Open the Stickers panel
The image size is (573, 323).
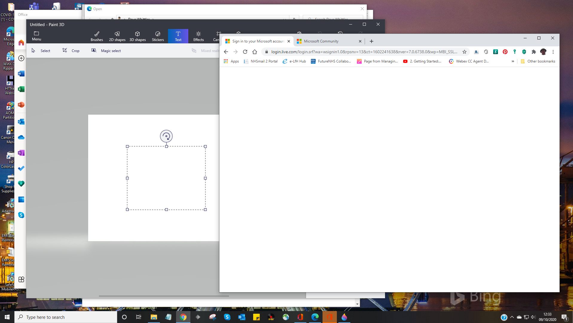click(x=158, y=36)
